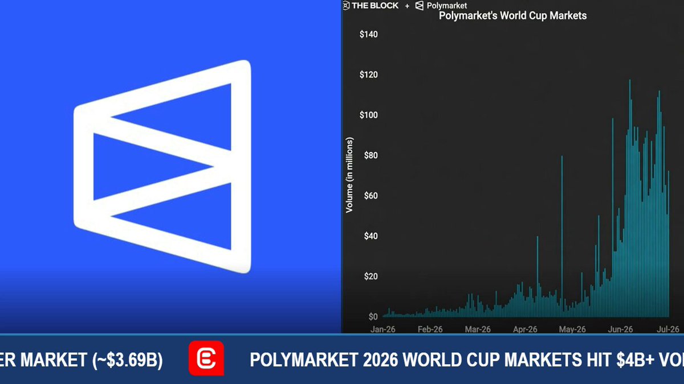This screenshot has width=684, height=384.
Task: Click the large white Polymarket logo
Action: 162,166
